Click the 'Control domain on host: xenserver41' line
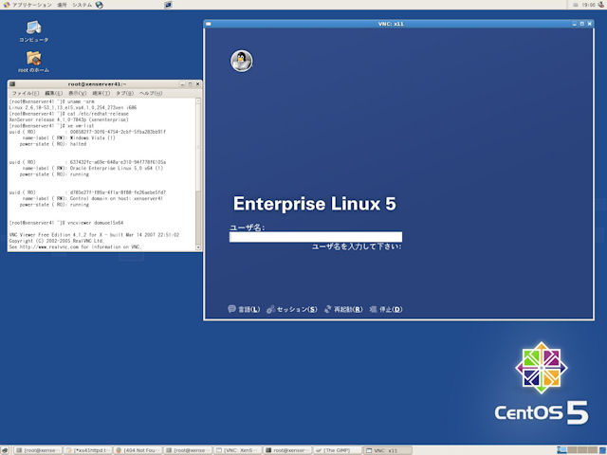 point(93,198)
